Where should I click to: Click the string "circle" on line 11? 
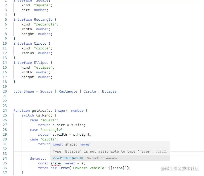click(42, 48)
